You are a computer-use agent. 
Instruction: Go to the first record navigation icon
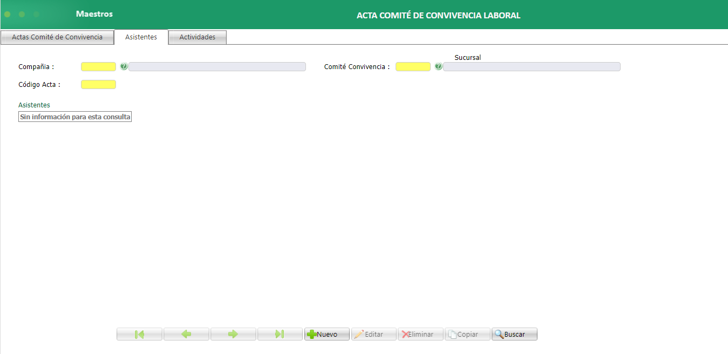(x=139, y=333)
